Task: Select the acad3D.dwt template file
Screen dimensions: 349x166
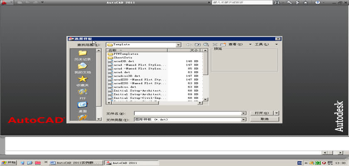Action: (124, 61)
